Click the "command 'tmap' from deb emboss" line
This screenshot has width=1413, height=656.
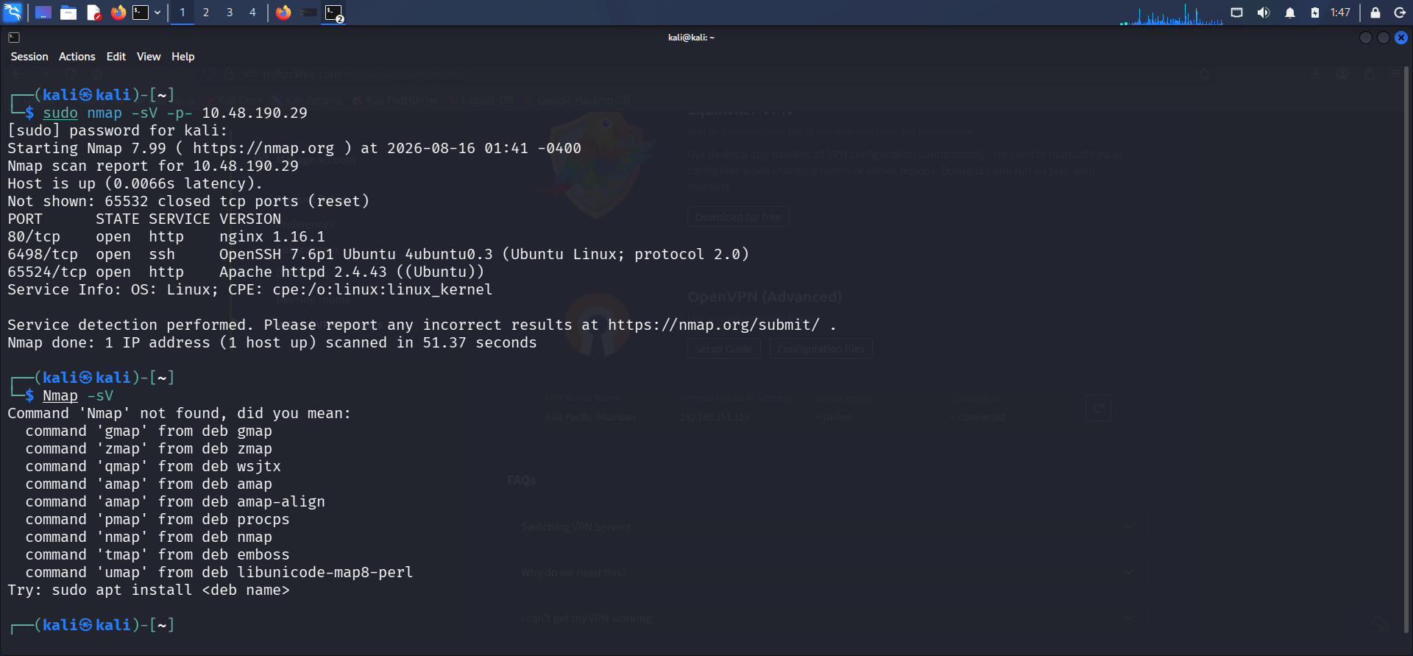pos(157,554)
